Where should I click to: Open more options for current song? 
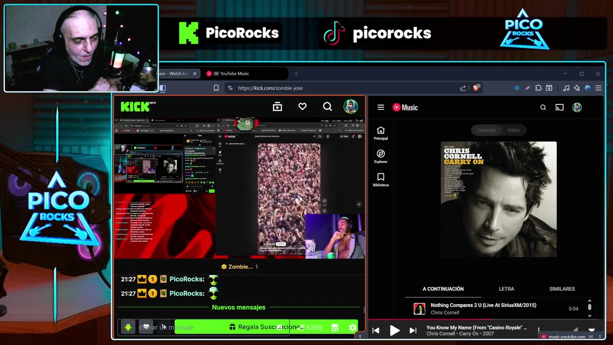pos(539,330)
